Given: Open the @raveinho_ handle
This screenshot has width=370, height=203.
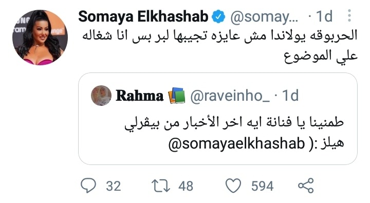Looking at the screenshot, I should point(230,96).
